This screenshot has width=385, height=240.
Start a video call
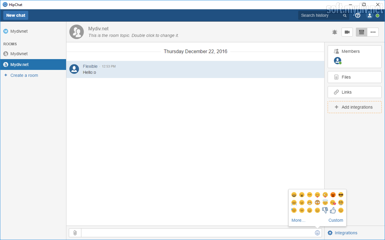[347, 32]
